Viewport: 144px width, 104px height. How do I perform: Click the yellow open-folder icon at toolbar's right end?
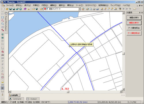(x=135, y=9)
